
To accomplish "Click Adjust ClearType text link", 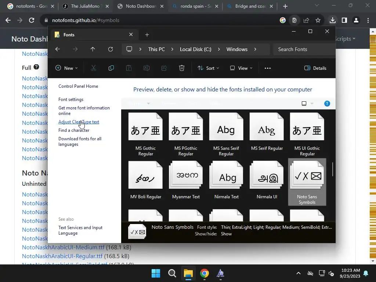I will pyautogui.click(x=79, y=122).
